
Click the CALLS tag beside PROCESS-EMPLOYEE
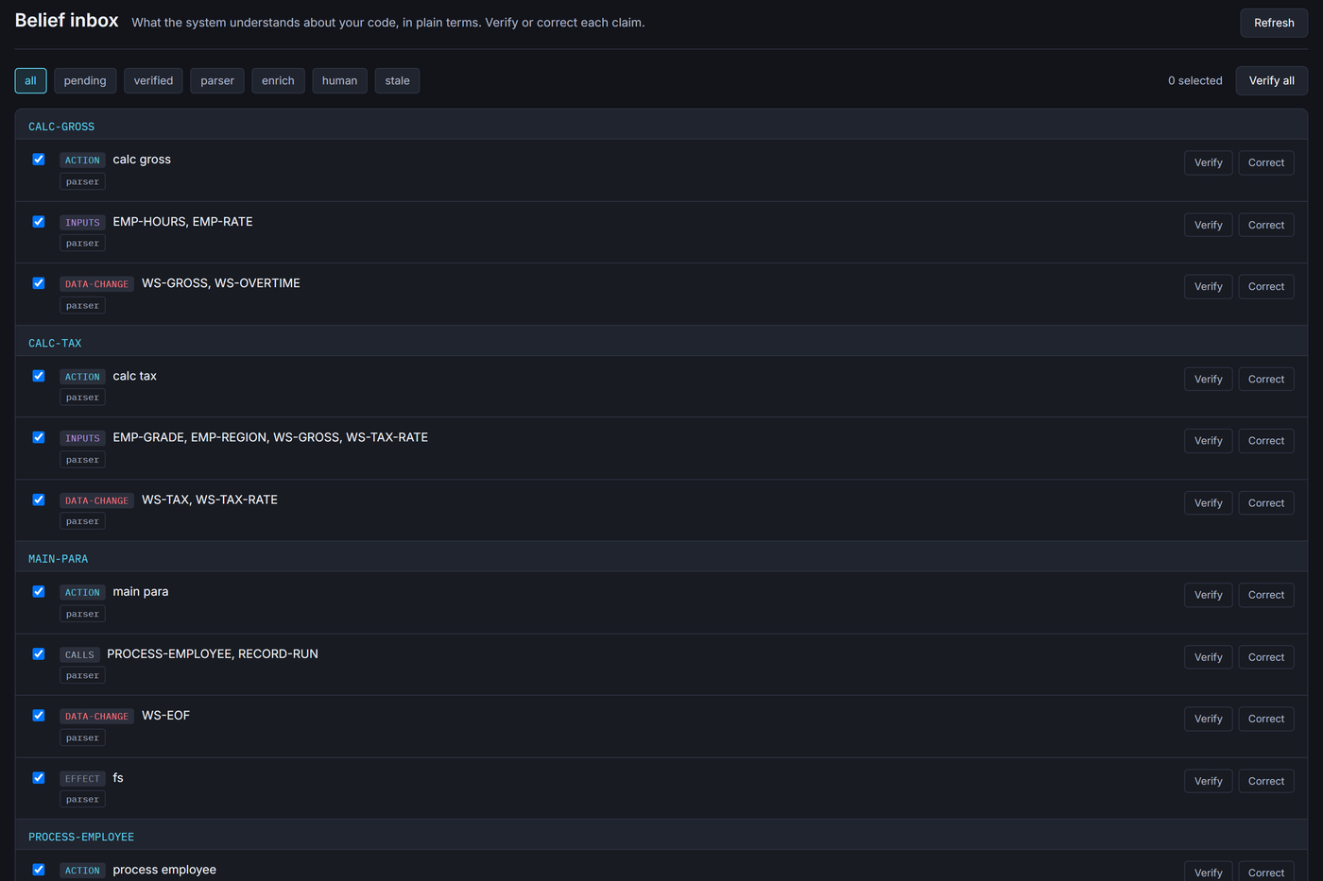tap(79, 654)
